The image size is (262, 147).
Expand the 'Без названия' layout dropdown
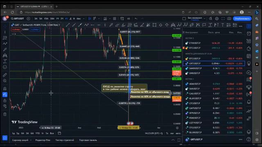point(205,18)
